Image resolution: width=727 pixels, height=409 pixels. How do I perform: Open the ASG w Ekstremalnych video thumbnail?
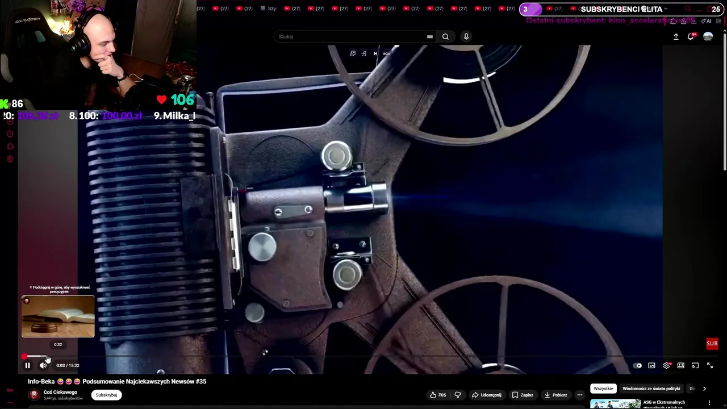(x=615, y=404)
